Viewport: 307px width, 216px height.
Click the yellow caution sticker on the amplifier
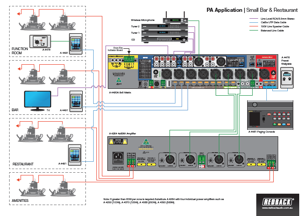(x=118, y=141)
